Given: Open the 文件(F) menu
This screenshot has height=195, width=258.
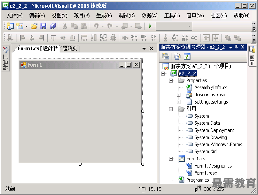Looking at the screenshot, I should (x=15, y=16).
